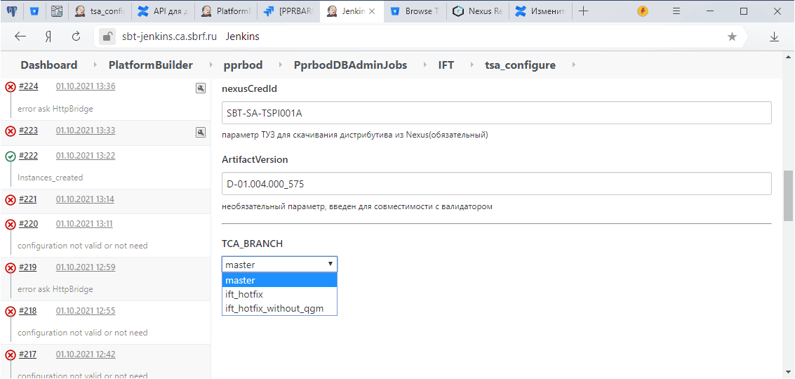Click the success status icon of build #222
The width and height of the screenshot is (795, 379).
[11, 157]
